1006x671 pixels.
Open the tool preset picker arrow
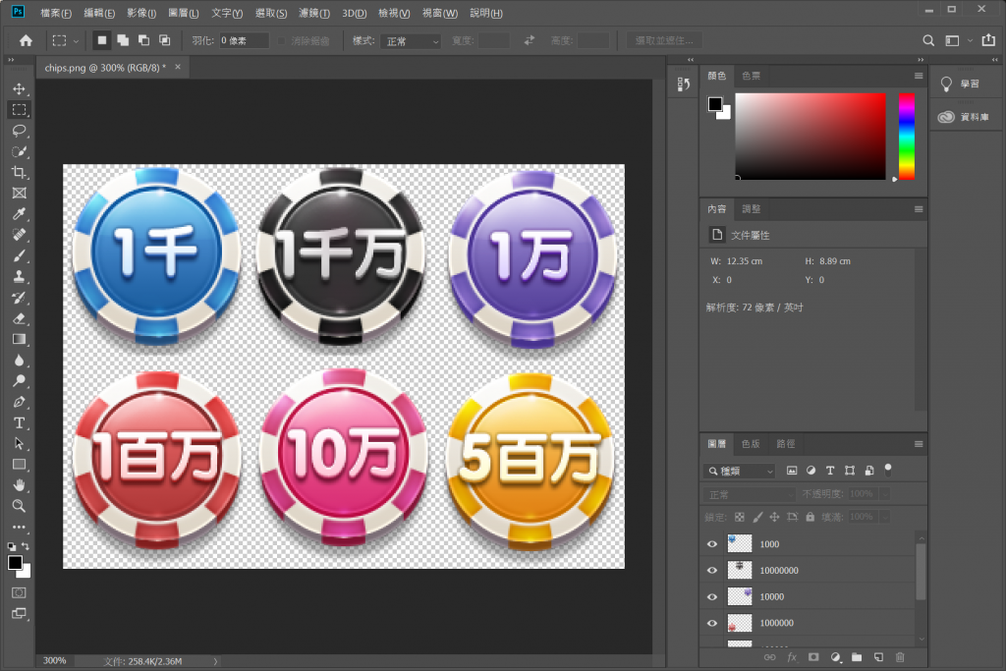(x=76, y=41)
